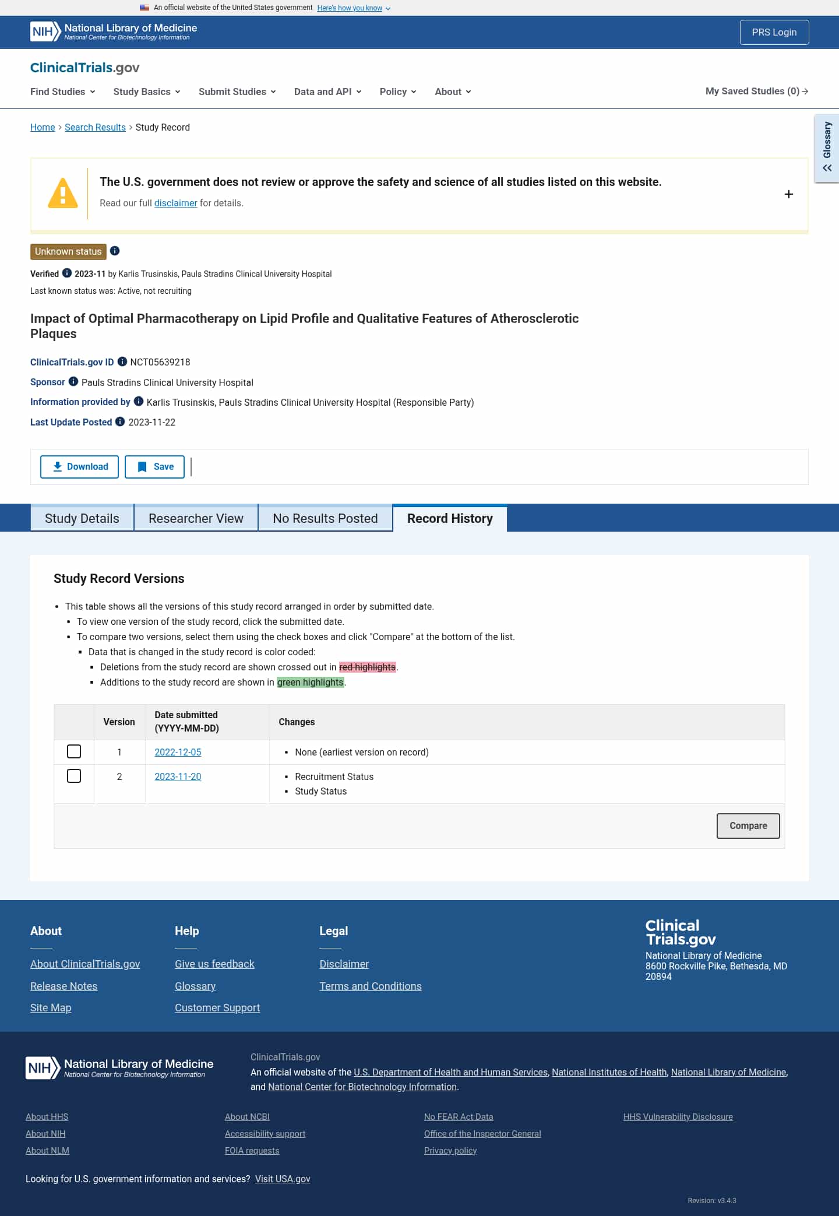Viewport: 839px width, 1216px height.
Task: Open the Submit Studies dropdown
Action: (237, 92)
